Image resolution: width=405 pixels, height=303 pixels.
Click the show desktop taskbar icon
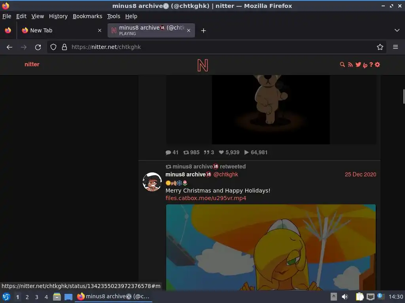pos(68,297)
